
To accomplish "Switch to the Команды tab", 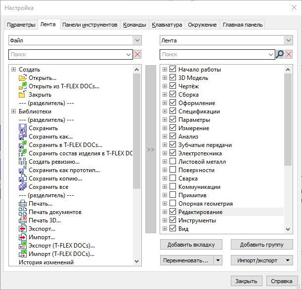I will (x=134, y=25).
